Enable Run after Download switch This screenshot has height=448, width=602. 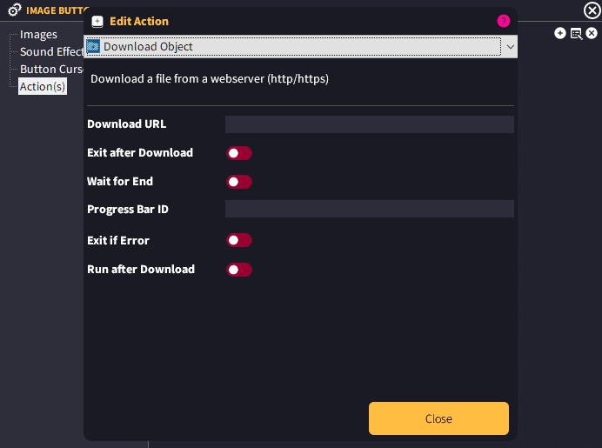[239, 270]
